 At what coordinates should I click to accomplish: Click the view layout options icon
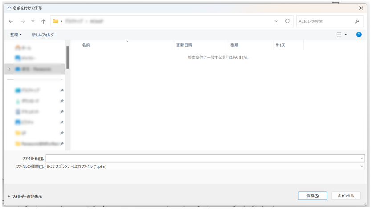point(339,35)
